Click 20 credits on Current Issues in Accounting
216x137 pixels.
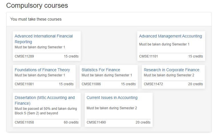point(143,122)
